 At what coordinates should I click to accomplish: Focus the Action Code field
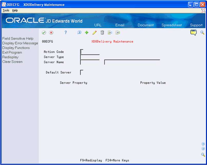pos(82,52)
